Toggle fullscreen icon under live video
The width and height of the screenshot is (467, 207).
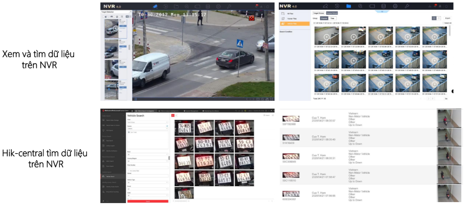tap(271, 99)
